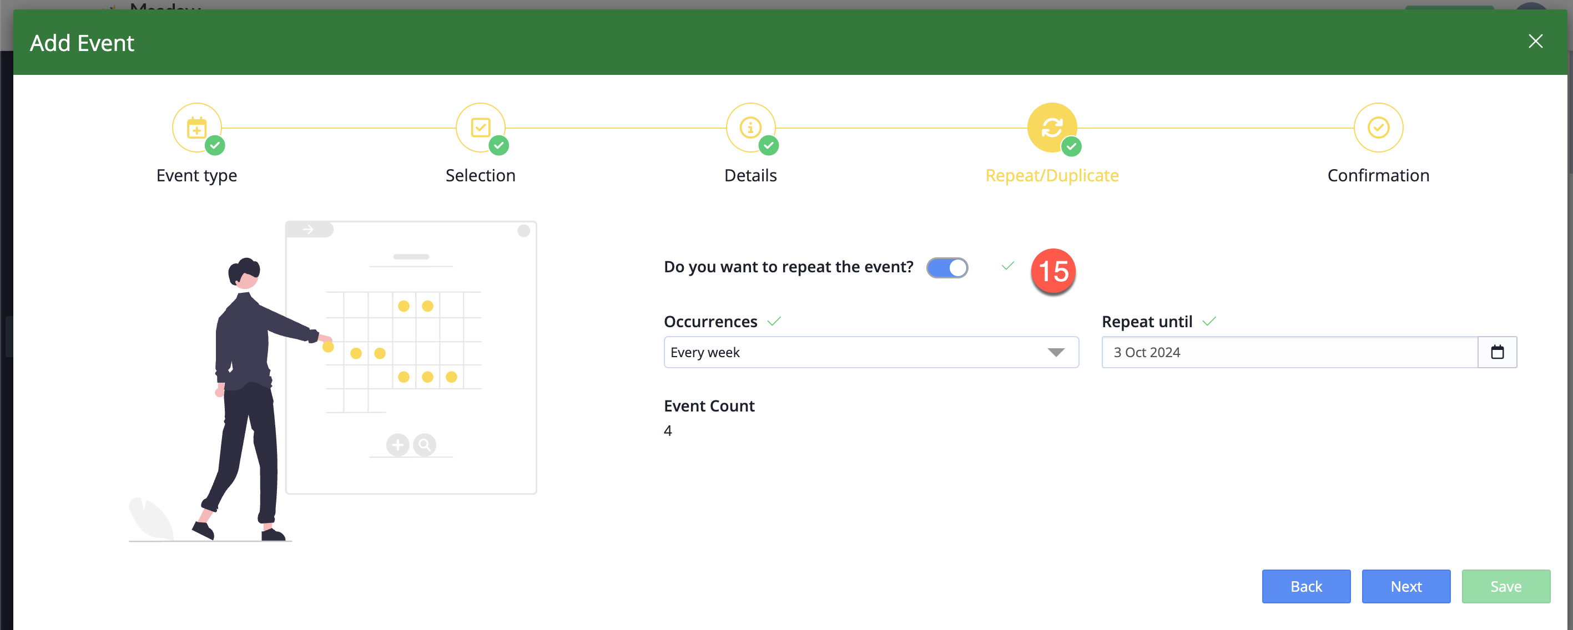Click the Repeat until date field
Viewport: 1573px width, 630px height.
click(x=1290, y=353)
